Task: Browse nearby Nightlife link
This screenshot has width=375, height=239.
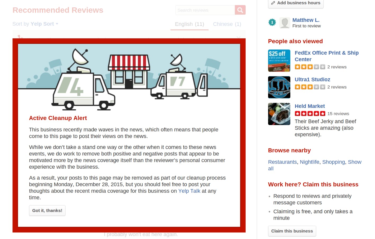Action: 309,162
